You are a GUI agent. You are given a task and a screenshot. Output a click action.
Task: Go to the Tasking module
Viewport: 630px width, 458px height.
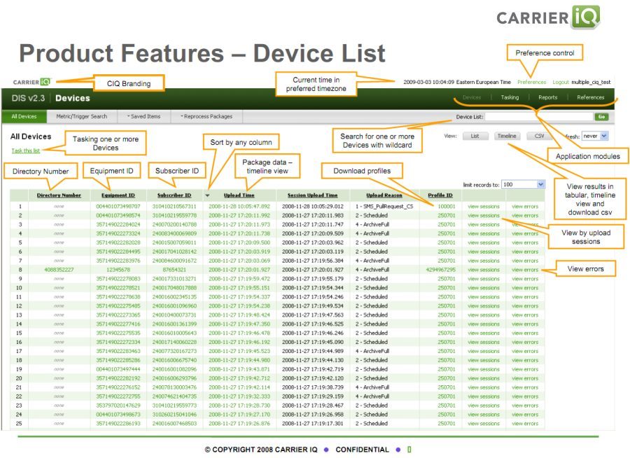[510, 97]
